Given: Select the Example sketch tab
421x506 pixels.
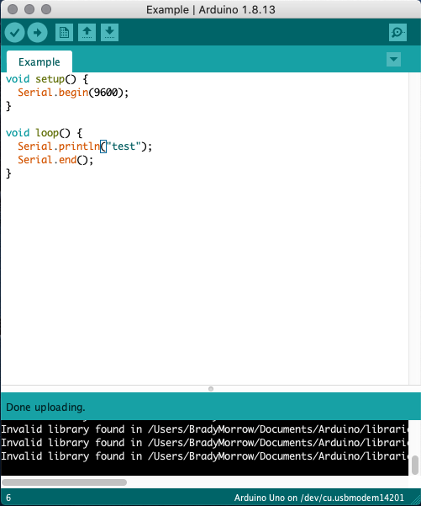Looking at the screenshot, I should 39,61.
